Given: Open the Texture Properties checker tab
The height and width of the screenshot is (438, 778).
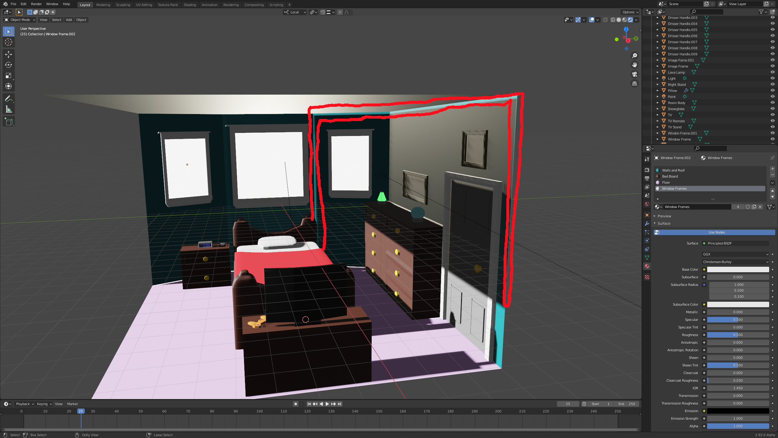Looking at the screenshot, I should [647, 277].
